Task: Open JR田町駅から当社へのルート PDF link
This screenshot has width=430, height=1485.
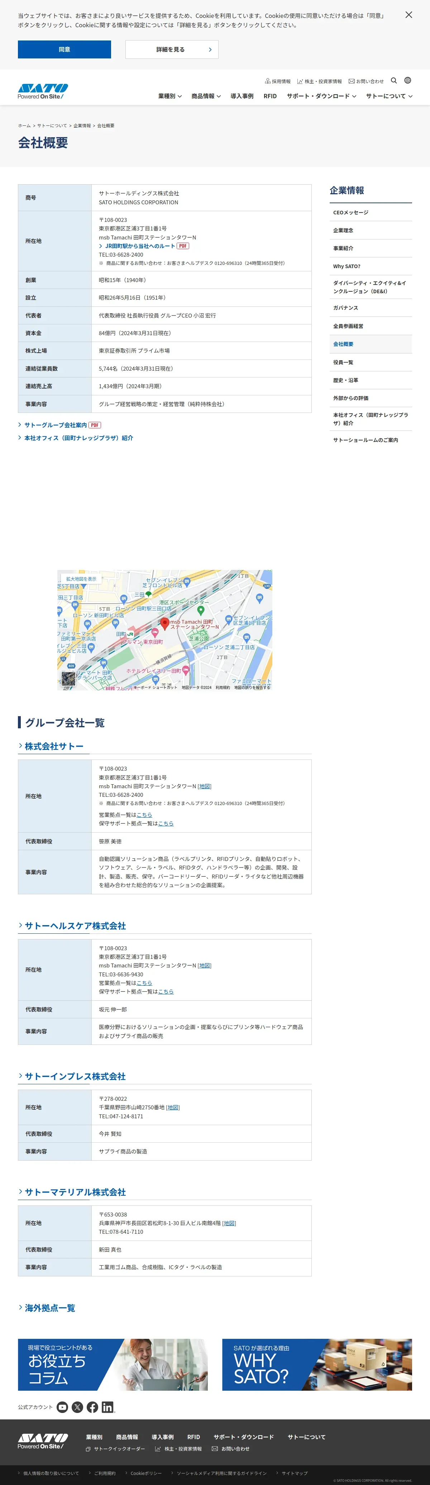Action: point(144,246)
